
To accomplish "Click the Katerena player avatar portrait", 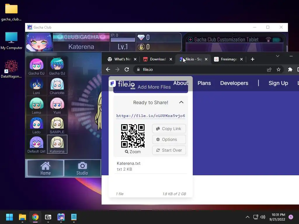I will pyautogui.click(x=39, y=42).
